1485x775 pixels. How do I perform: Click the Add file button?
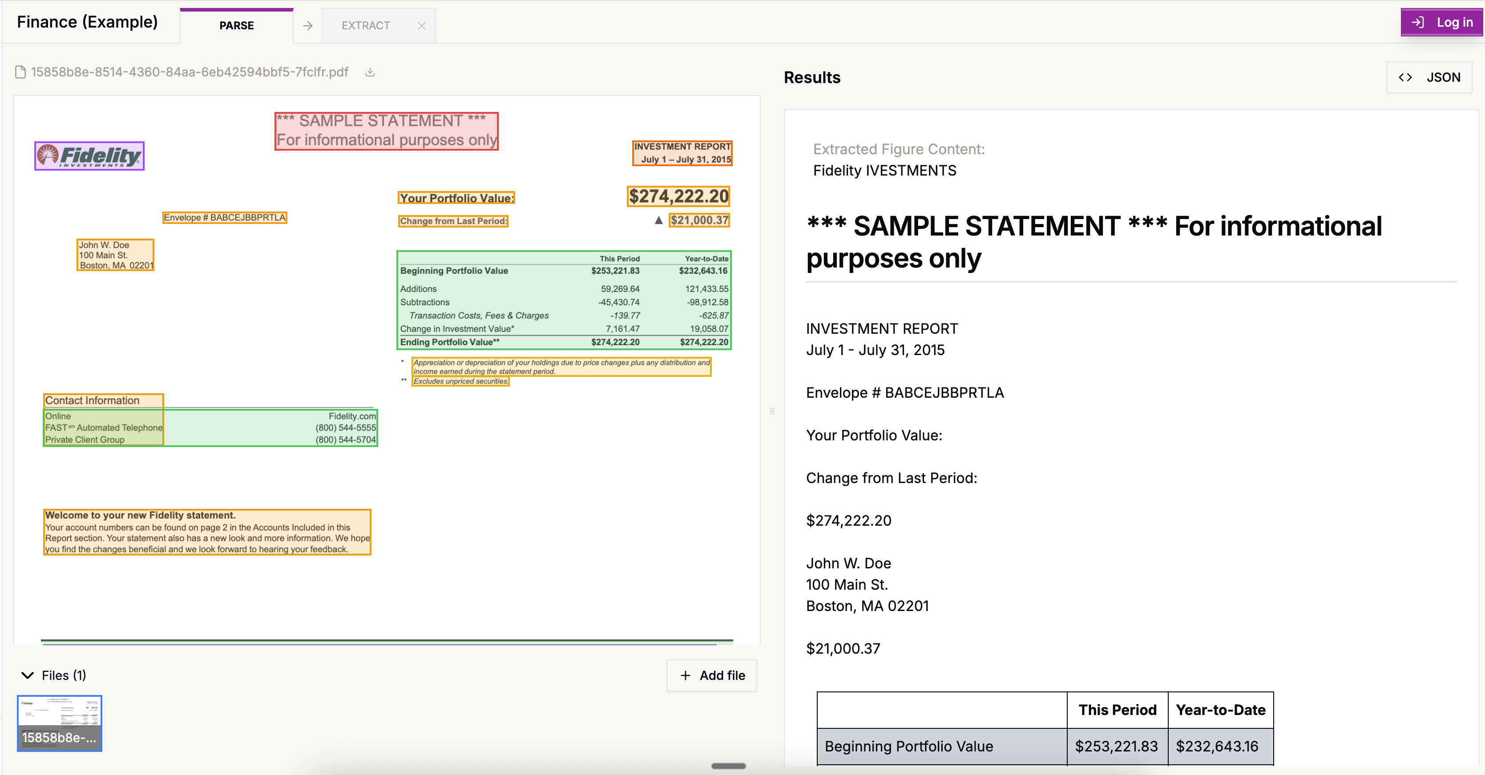712,675
